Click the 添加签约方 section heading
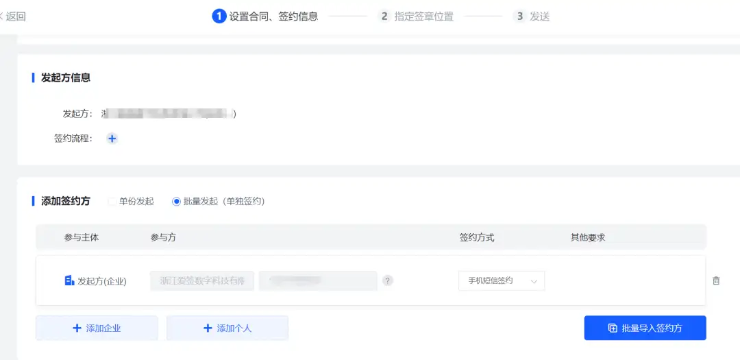Viewport: 740px width, 360px height. coord(66,202)
